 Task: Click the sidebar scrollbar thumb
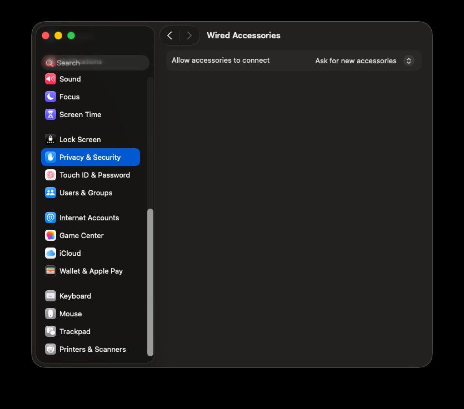tap(151, 282)
